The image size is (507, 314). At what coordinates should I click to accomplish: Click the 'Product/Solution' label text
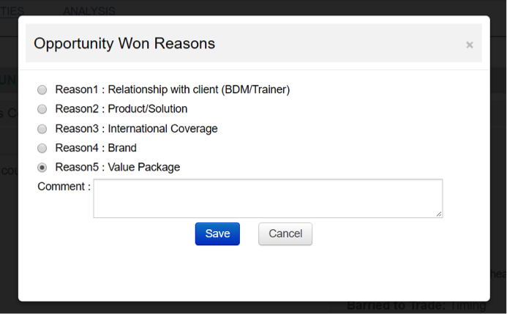click(x=148, y=109)
